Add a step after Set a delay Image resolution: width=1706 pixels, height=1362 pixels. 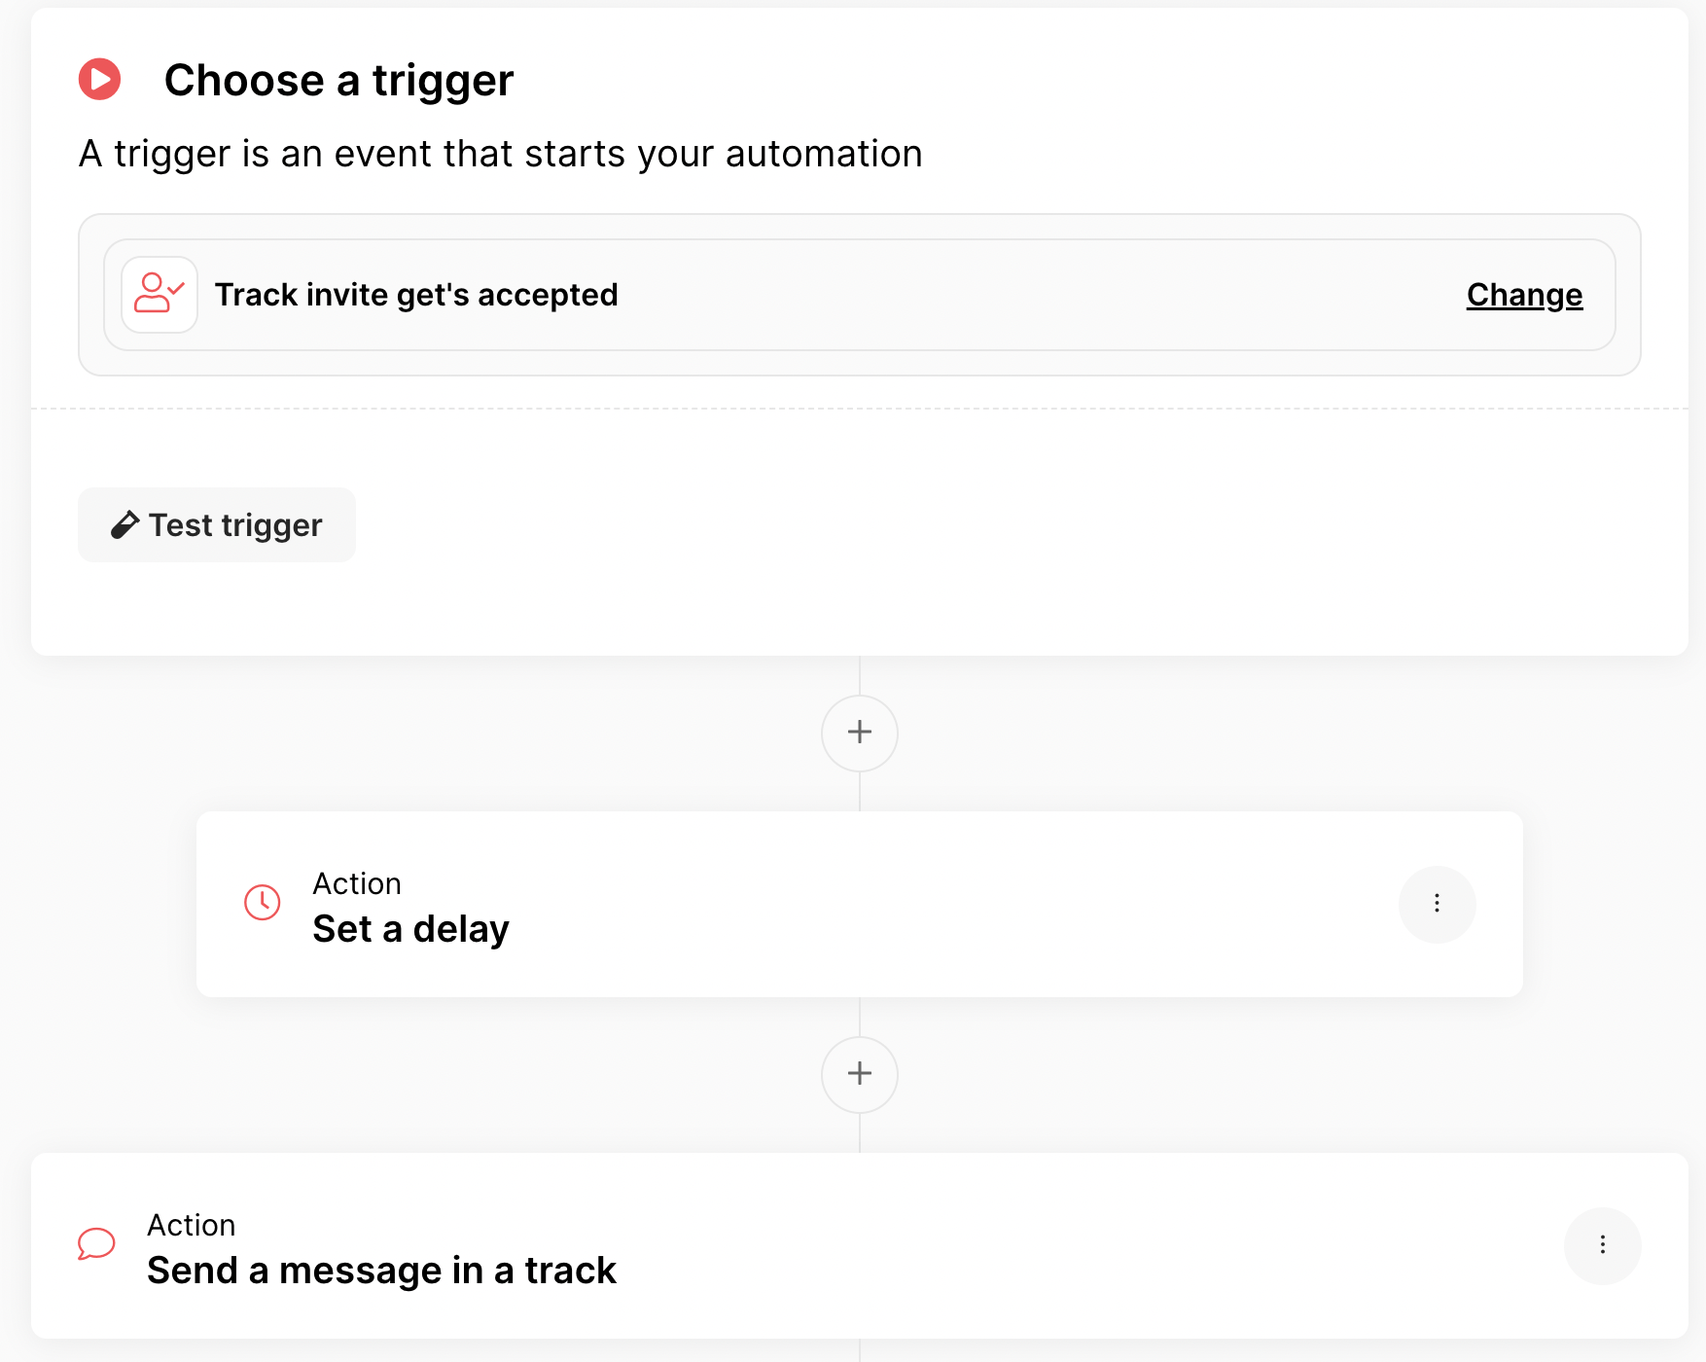click(x=860, y=1074)
